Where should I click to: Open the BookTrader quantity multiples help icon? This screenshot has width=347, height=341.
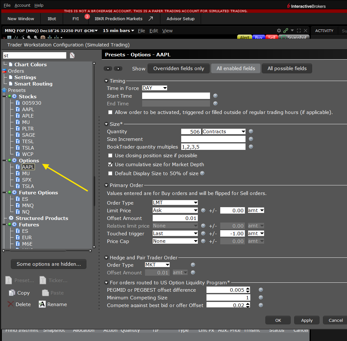(251, 147)
